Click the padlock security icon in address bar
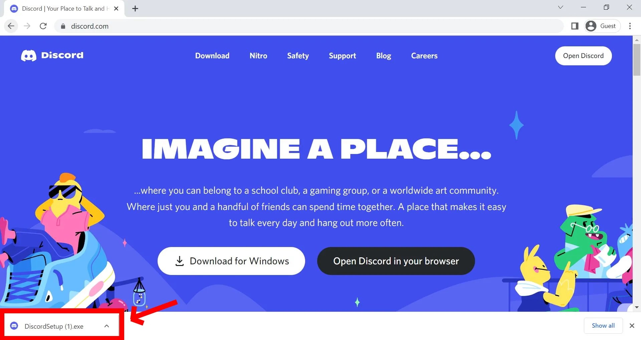641x340 pixels. click(x=63, y=26)
